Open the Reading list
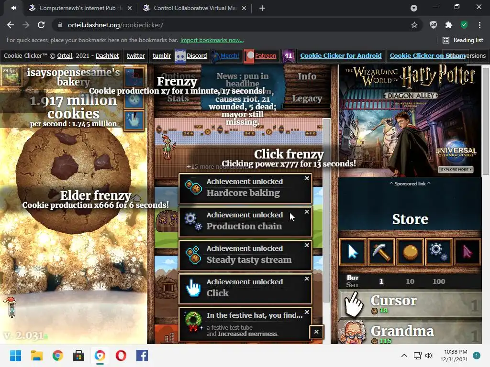The width and height of the screenshot is (490, 367). click(x=463, y=40)
